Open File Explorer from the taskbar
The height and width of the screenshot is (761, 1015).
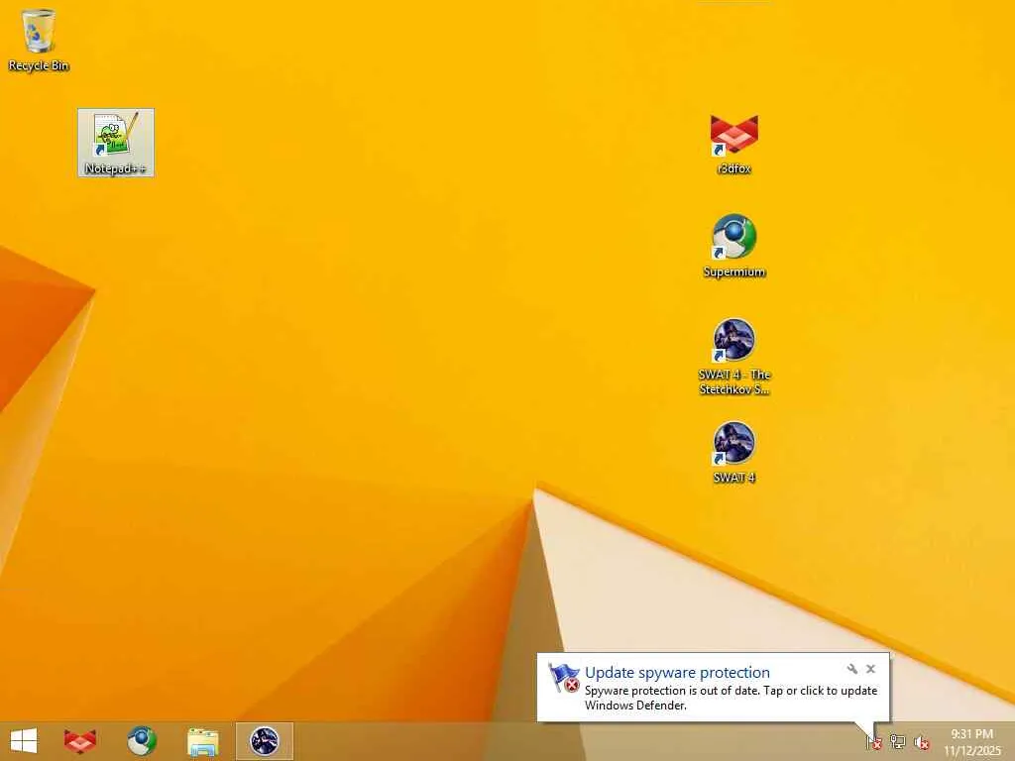coord(202,741)
